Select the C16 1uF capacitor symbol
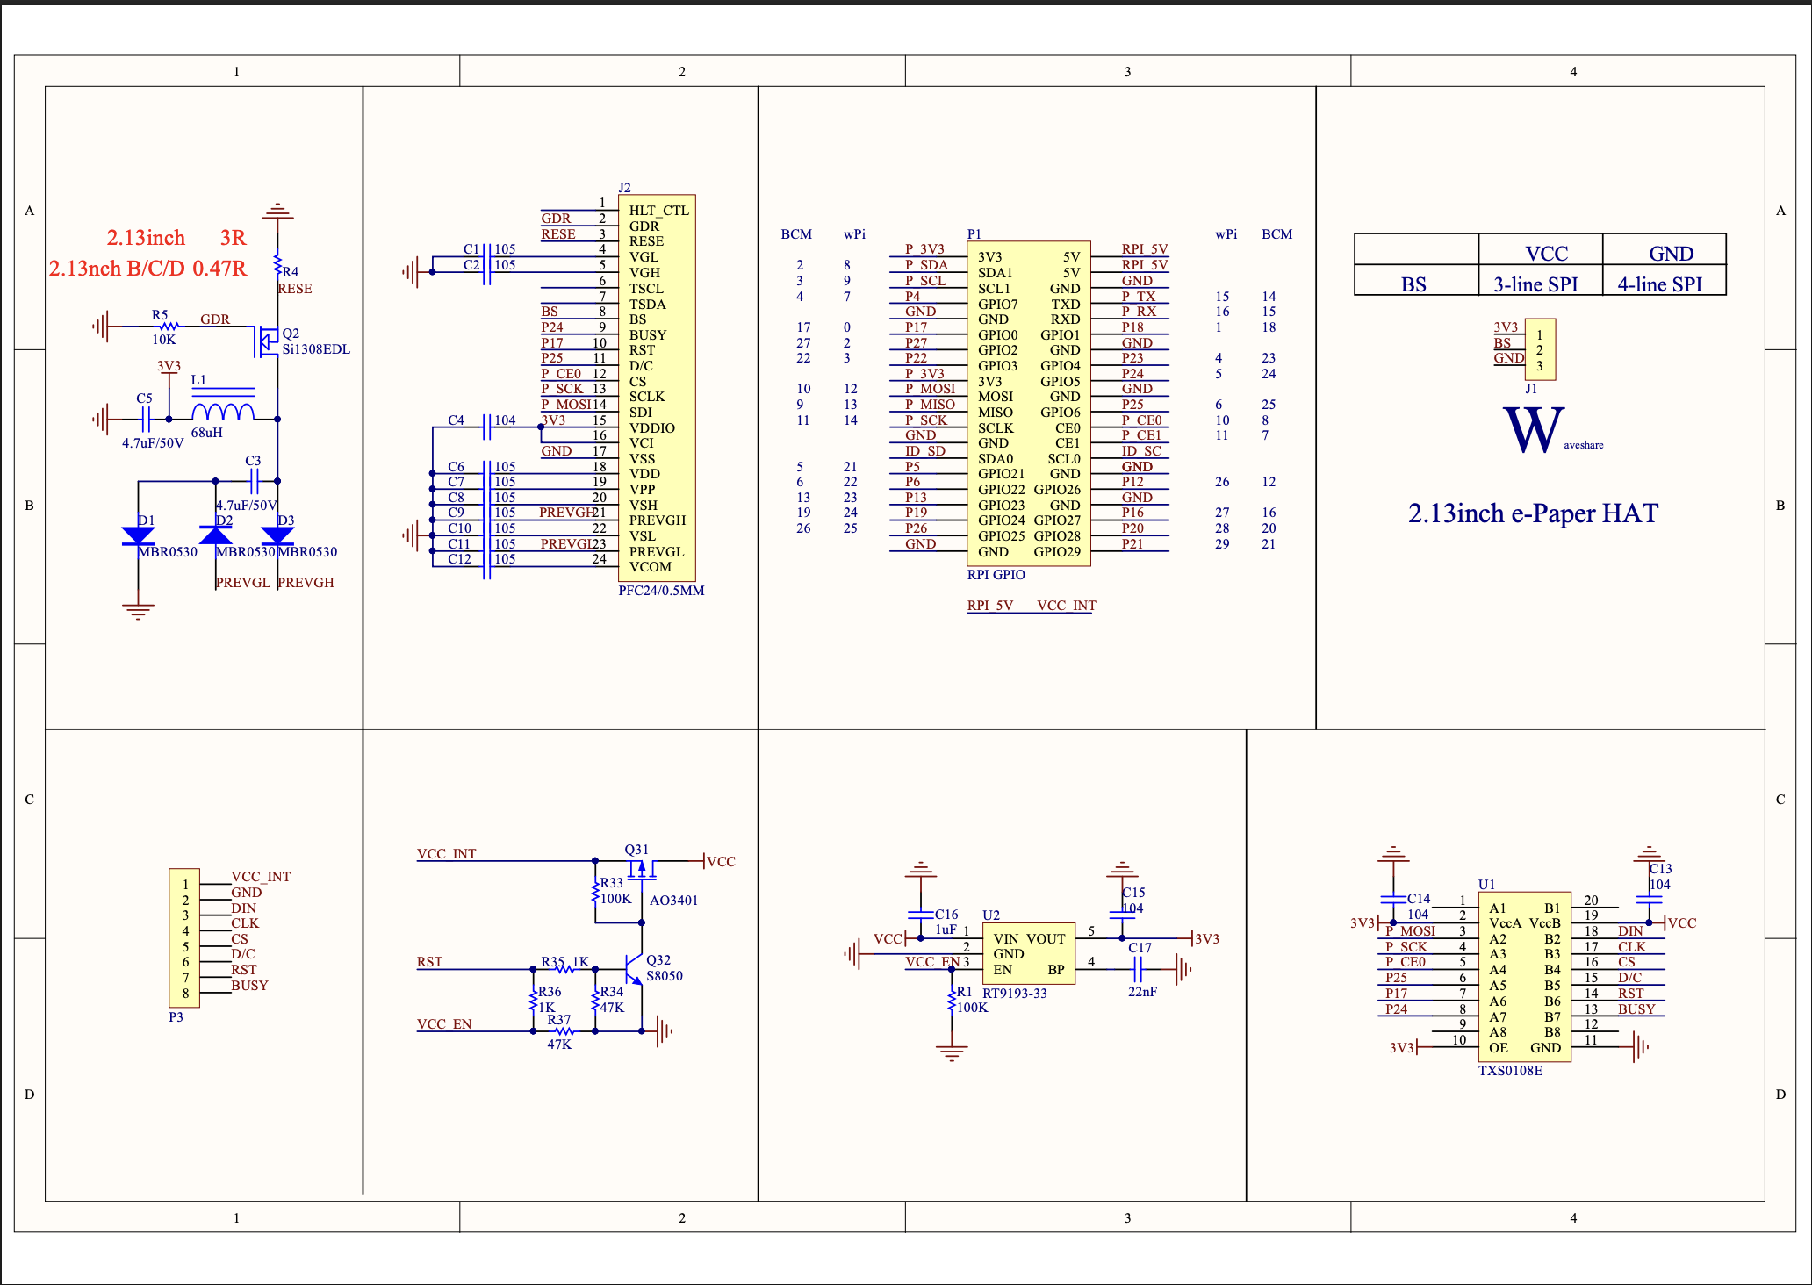This screenshot has height=1285, width=1812. click(920, 915)
